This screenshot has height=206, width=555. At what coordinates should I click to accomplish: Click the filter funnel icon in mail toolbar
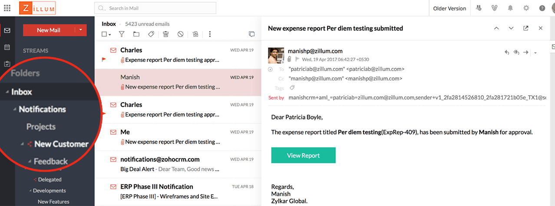click(x=122, y=34)
